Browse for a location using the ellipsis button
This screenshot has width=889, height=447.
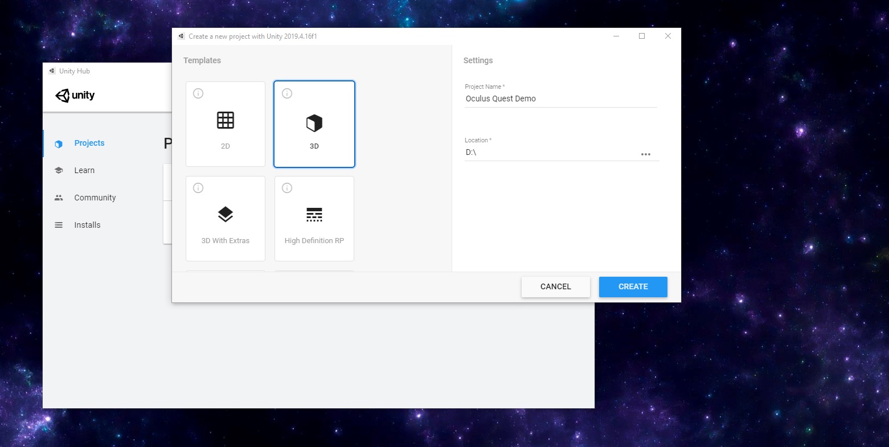coord(646,153)
